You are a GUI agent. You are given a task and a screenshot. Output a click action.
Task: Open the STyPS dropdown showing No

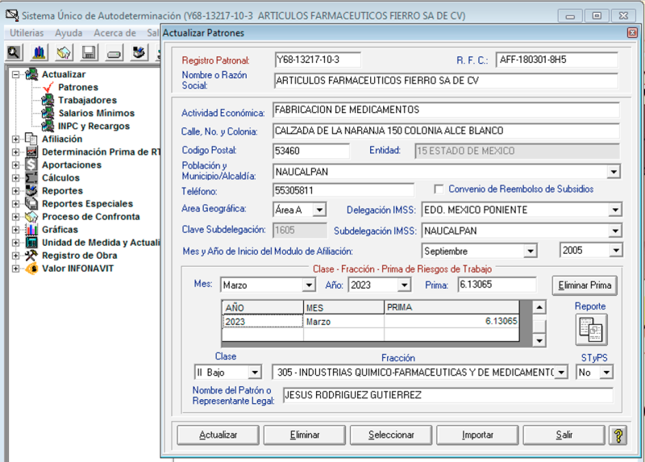(x=606, y=373)
